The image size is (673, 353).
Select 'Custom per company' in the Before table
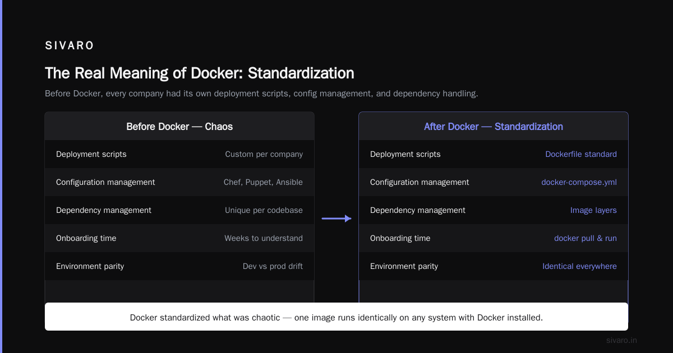(x=264, y=154)
